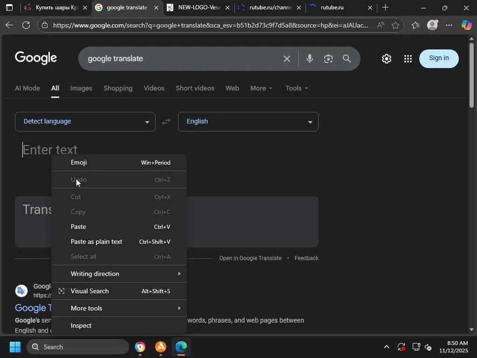Search by image with camera icon
The width and height of the screenshot is (477, 358).
[328, 59]
